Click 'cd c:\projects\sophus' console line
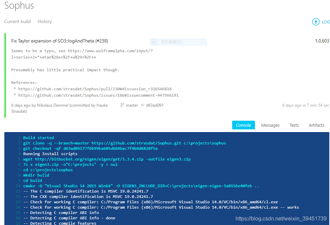The image size is (330, 225). 48,170
